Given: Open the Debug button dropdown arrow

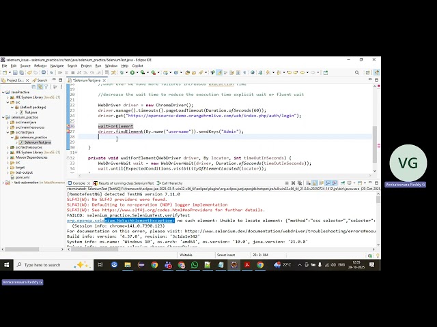Looking at the screenshot, I should pos(126,73).
